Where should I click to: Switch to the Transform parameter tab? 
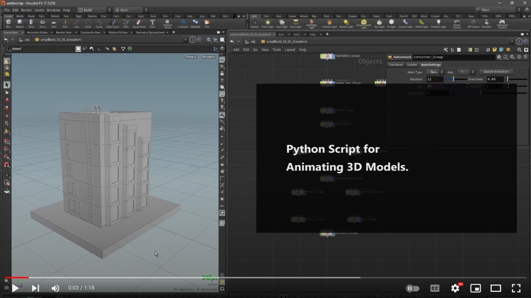395,65
